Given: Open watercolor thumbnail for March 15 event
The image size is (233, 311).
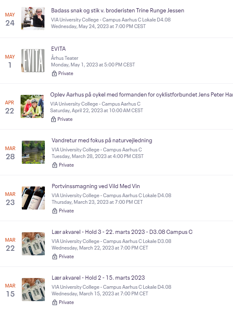Looking at the screenshot, I should (33, 290).
